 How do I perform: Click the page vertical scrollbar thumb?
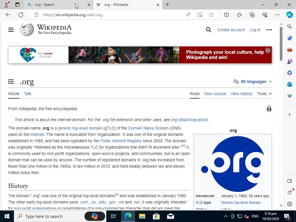click(x=281, y=44)
